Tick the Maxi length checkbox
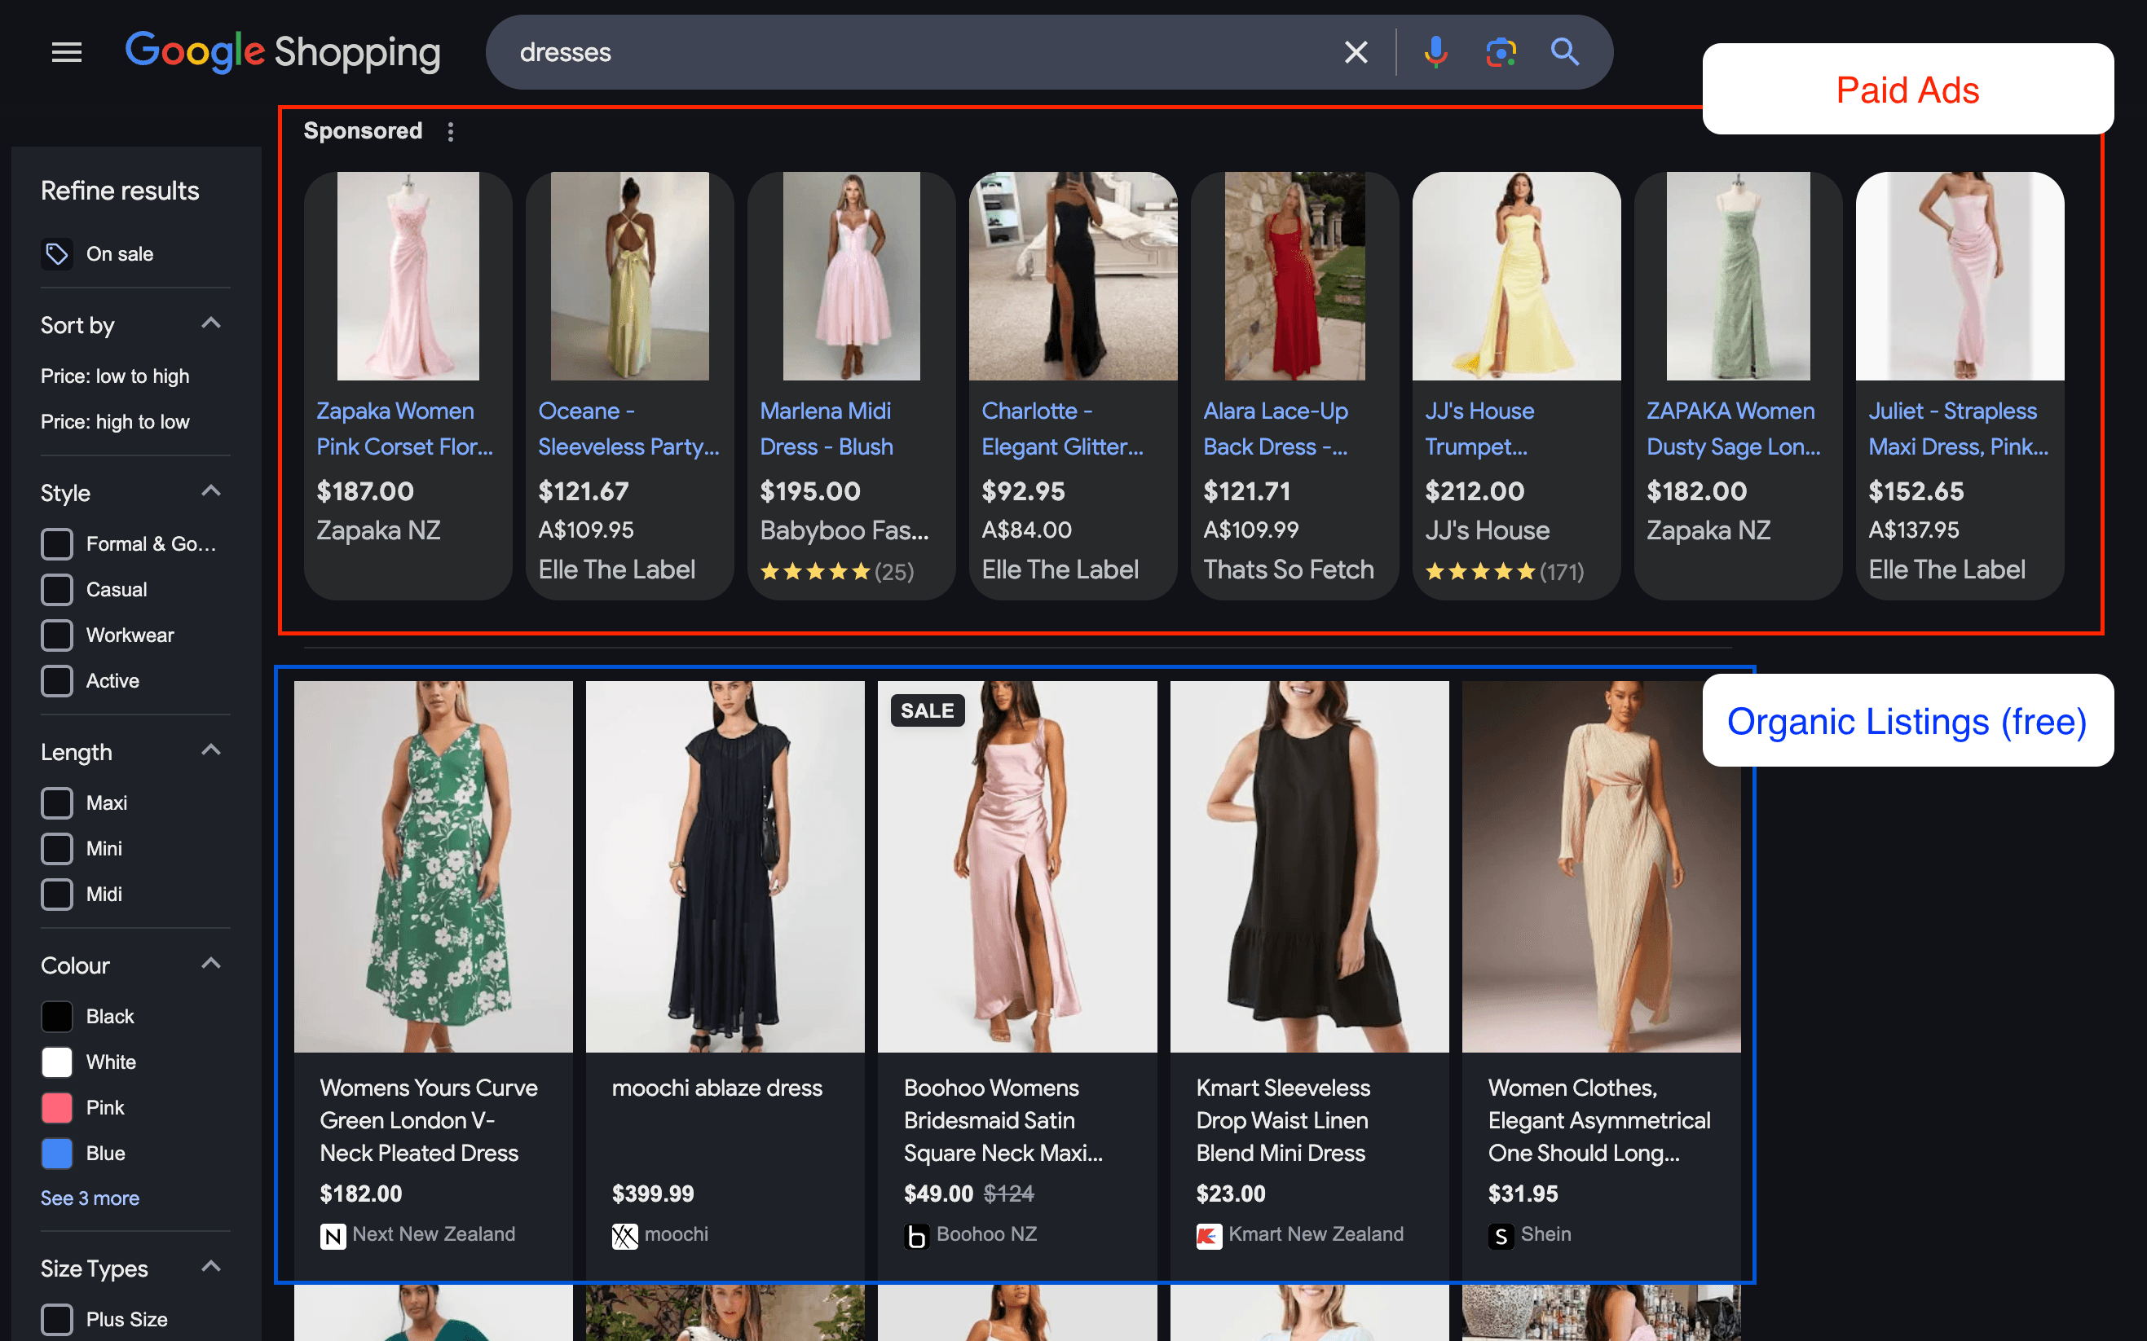The width and height of the screenshot is (2147, 1341). 57,802
